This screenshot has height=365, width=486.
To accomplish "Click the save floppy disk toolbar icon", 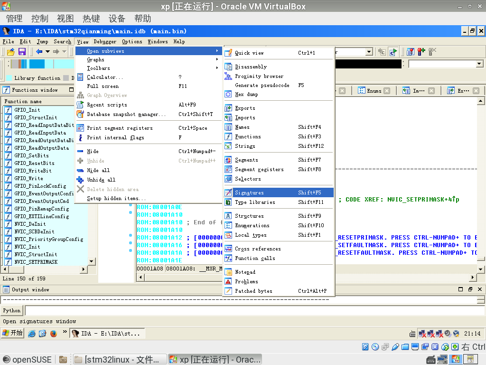I will click(22, 51).
